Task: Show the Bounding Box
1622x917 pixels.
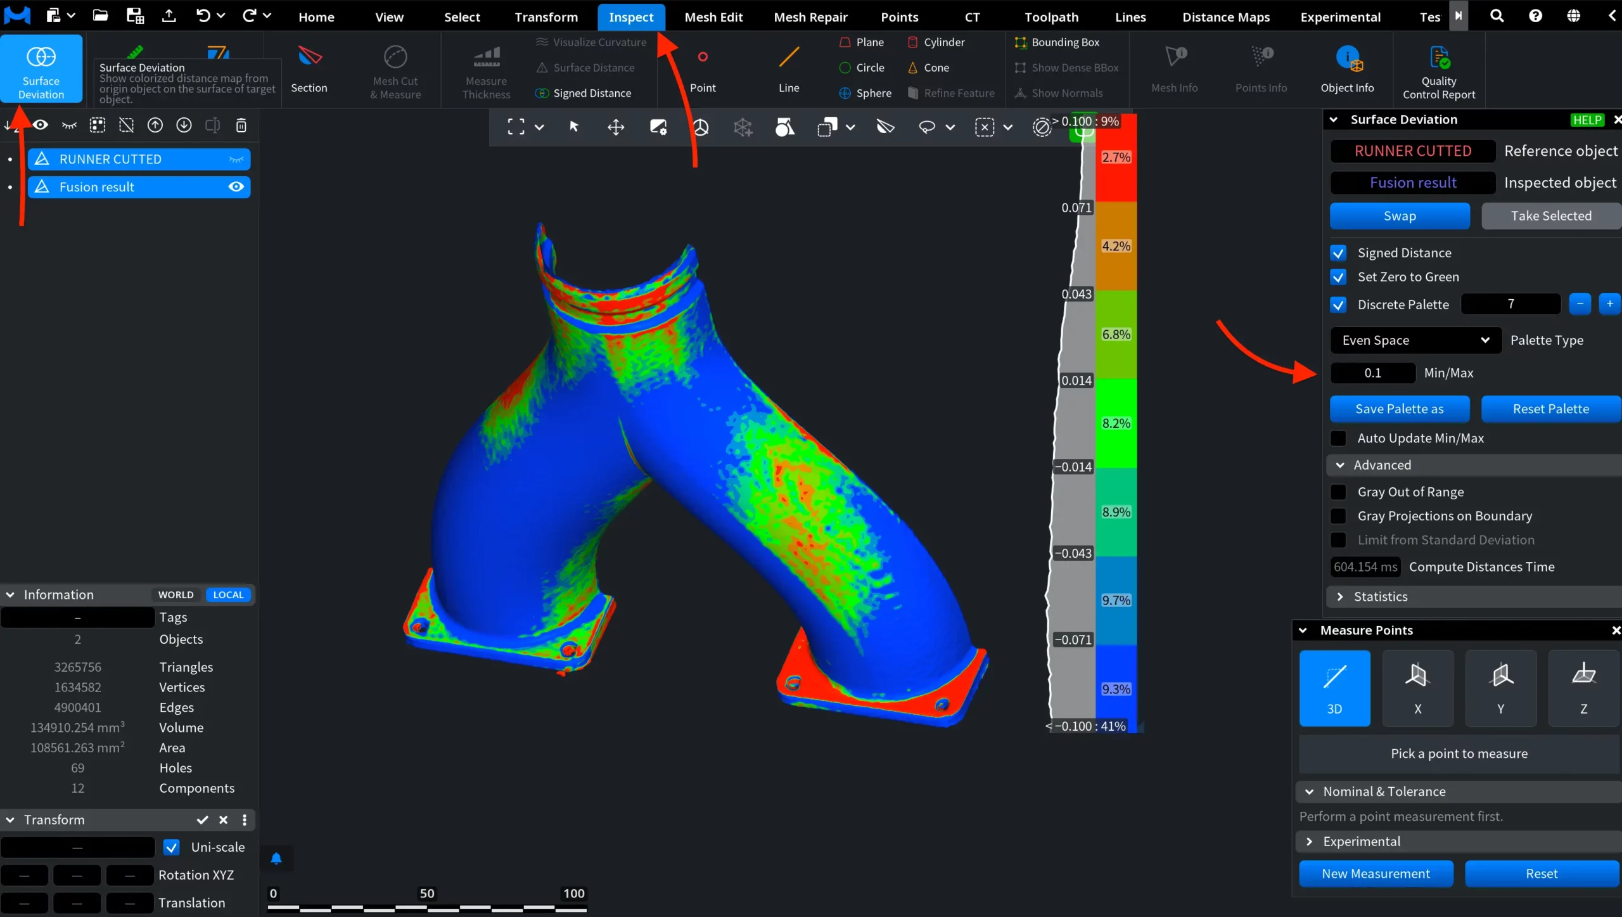Action: (1057, 42)
